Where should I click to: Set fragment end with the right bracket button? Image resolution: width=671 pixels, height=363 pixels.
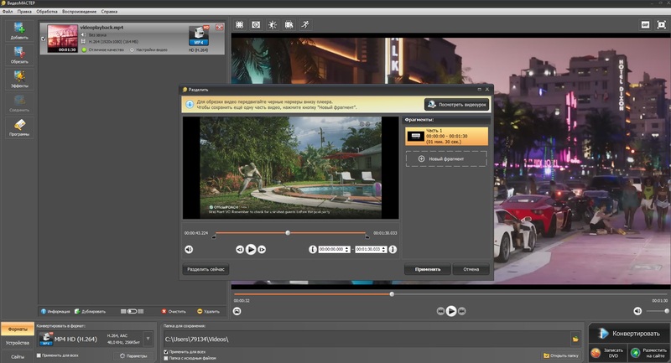coord(393,249)
